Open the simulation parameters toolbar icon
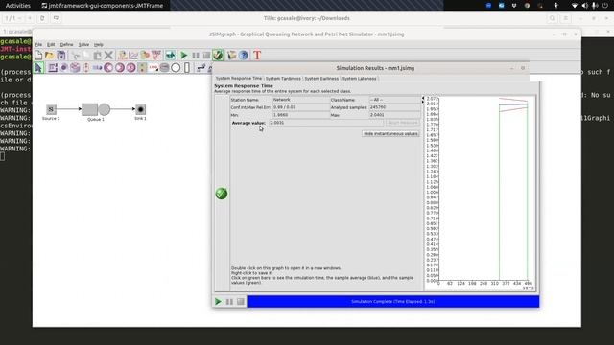614x345 pixels. (145, 56)
